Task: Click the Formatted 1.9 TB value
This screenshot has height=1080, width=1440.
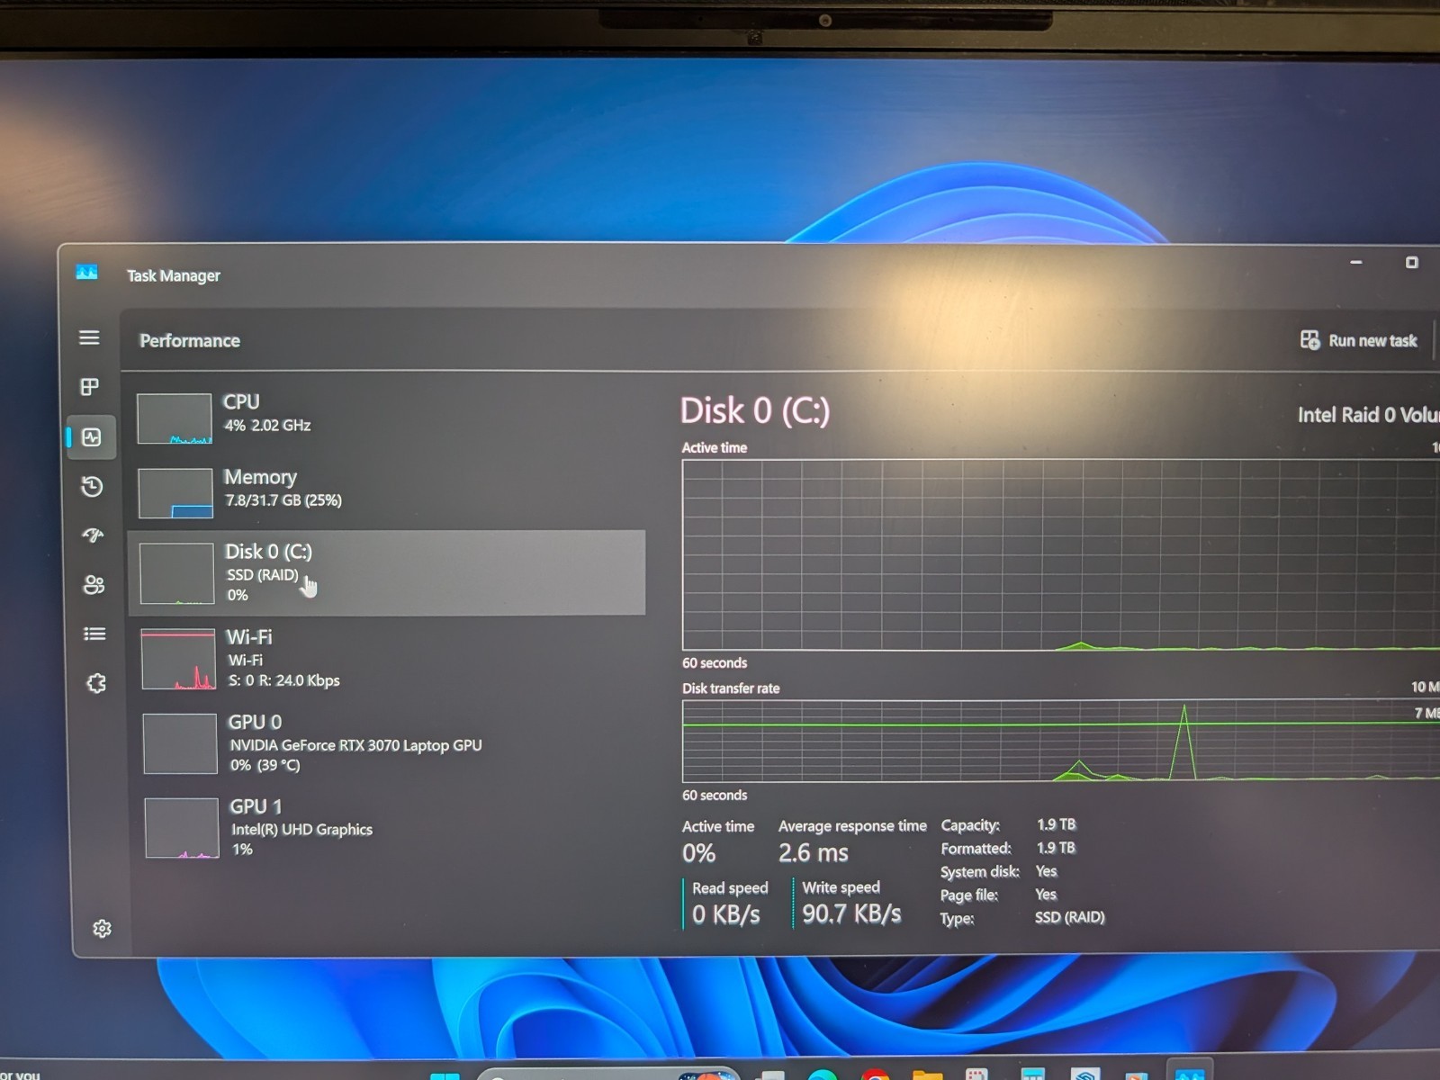Action: tap(1057, 848)
